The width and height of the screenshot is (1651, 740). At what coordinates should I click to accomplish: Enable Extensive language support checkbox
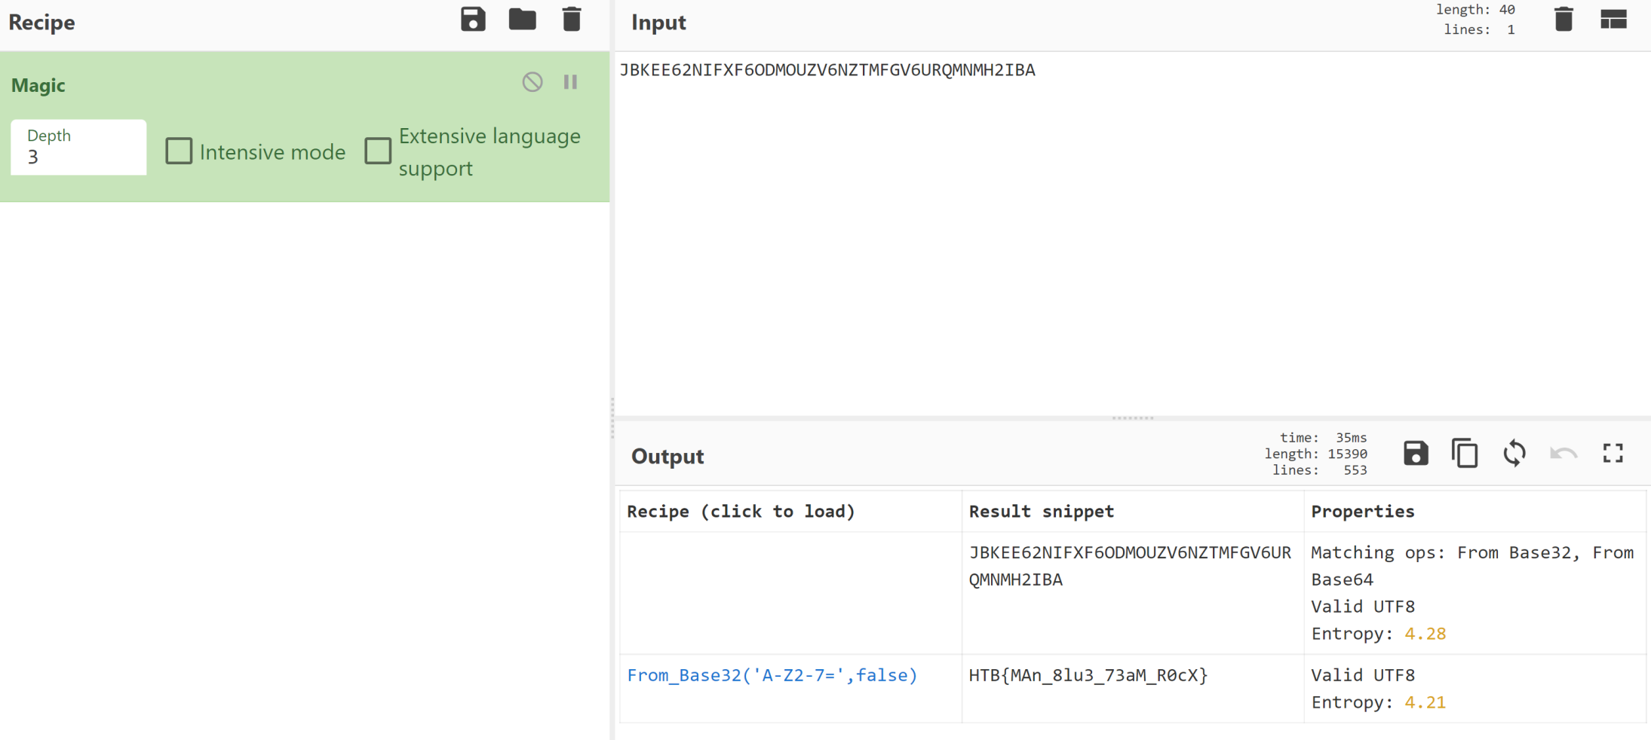(378, 151)
